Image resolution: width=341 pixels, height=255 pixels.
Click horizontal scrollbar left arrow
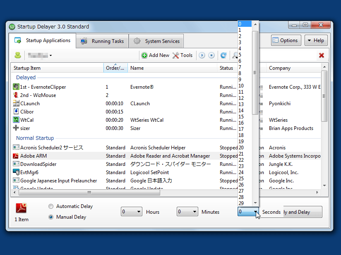point(14,192)
